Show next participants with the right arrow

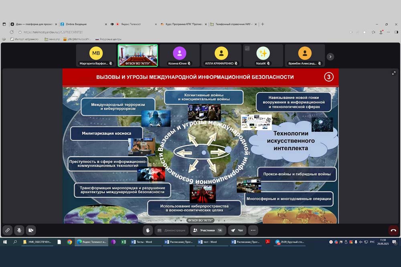tap(330, 56)
